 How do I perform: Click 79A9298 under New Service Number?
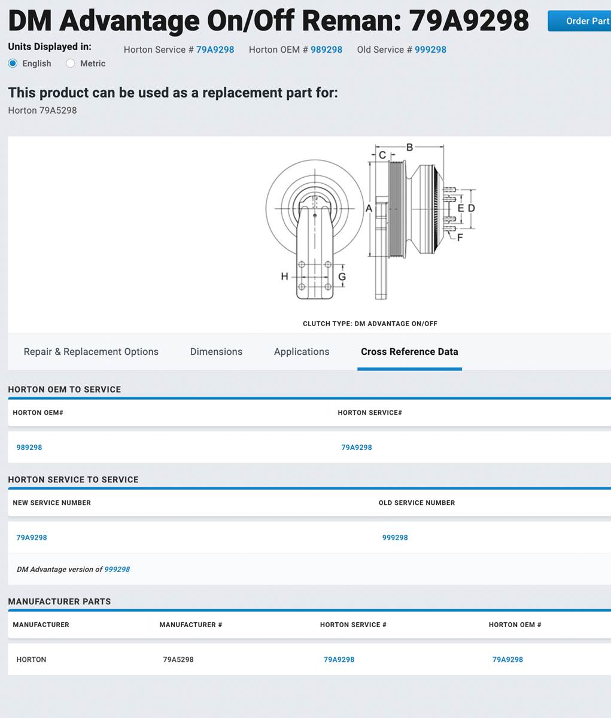point(32,538)
